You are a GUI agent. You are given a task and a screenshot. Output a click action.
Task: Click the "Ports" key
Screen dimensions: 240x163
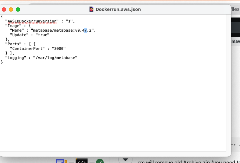[13, 44]
